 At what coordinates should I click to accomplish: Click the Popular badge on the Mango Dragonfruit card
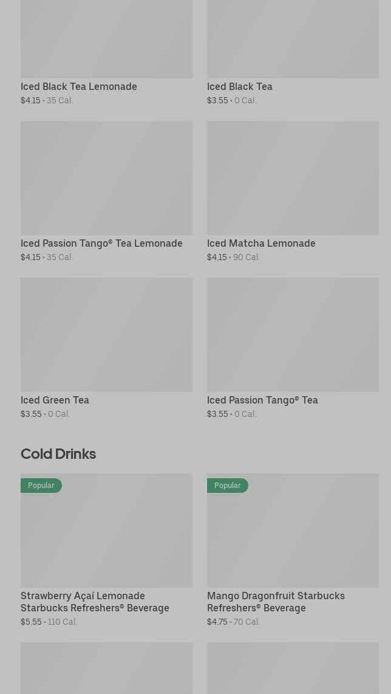[x=227, y=486]
